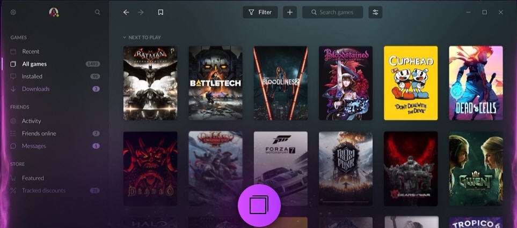Screen dimensions: 517x228
Task: Open the Frostpunk game cover
Action: click(346, 169)
